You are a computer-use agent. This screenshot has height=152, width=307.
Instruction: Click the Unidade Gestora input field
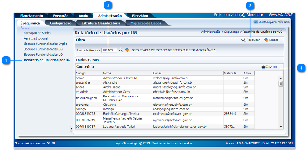click(109, 50)
